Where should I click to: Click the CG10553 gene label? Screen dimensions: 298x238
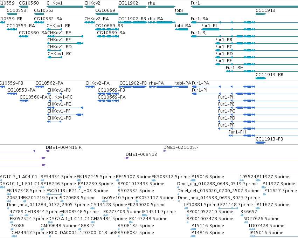[16, 10]
